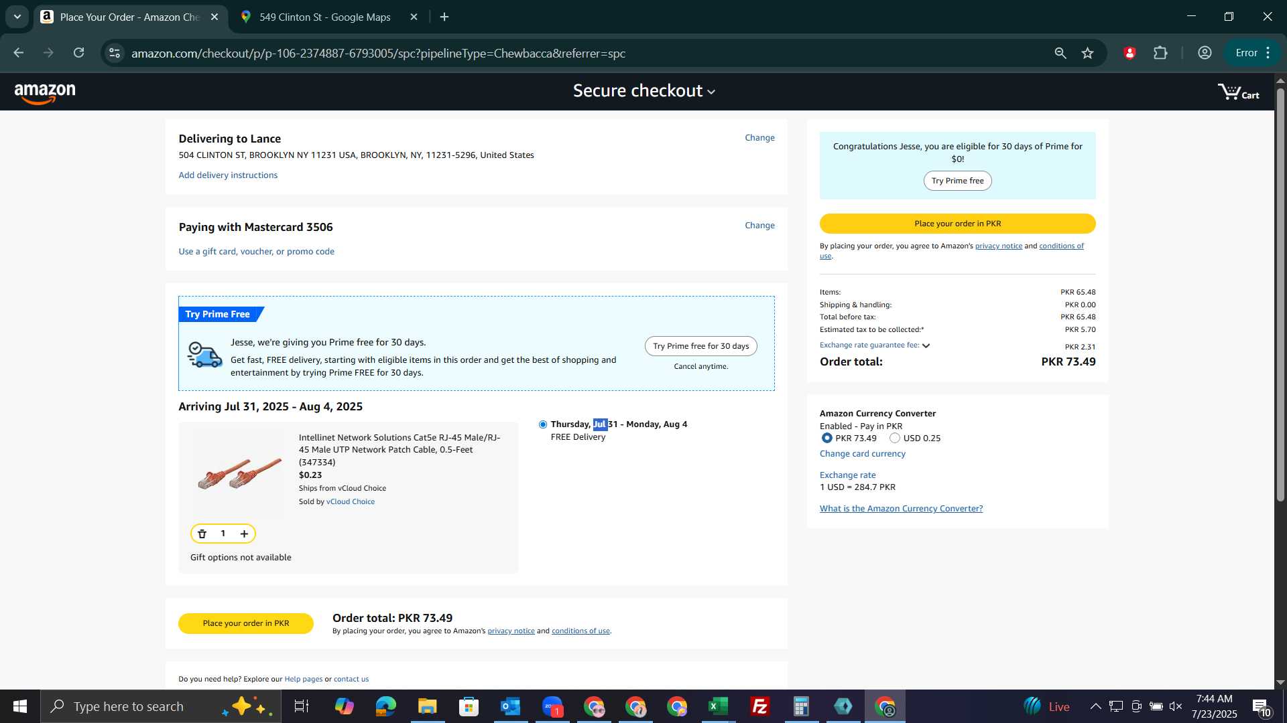The height and width of the screenshot is (723, 1287).
Task: Open Excel from taskbar
Action: pyautogui.click(x=718, y=706)
